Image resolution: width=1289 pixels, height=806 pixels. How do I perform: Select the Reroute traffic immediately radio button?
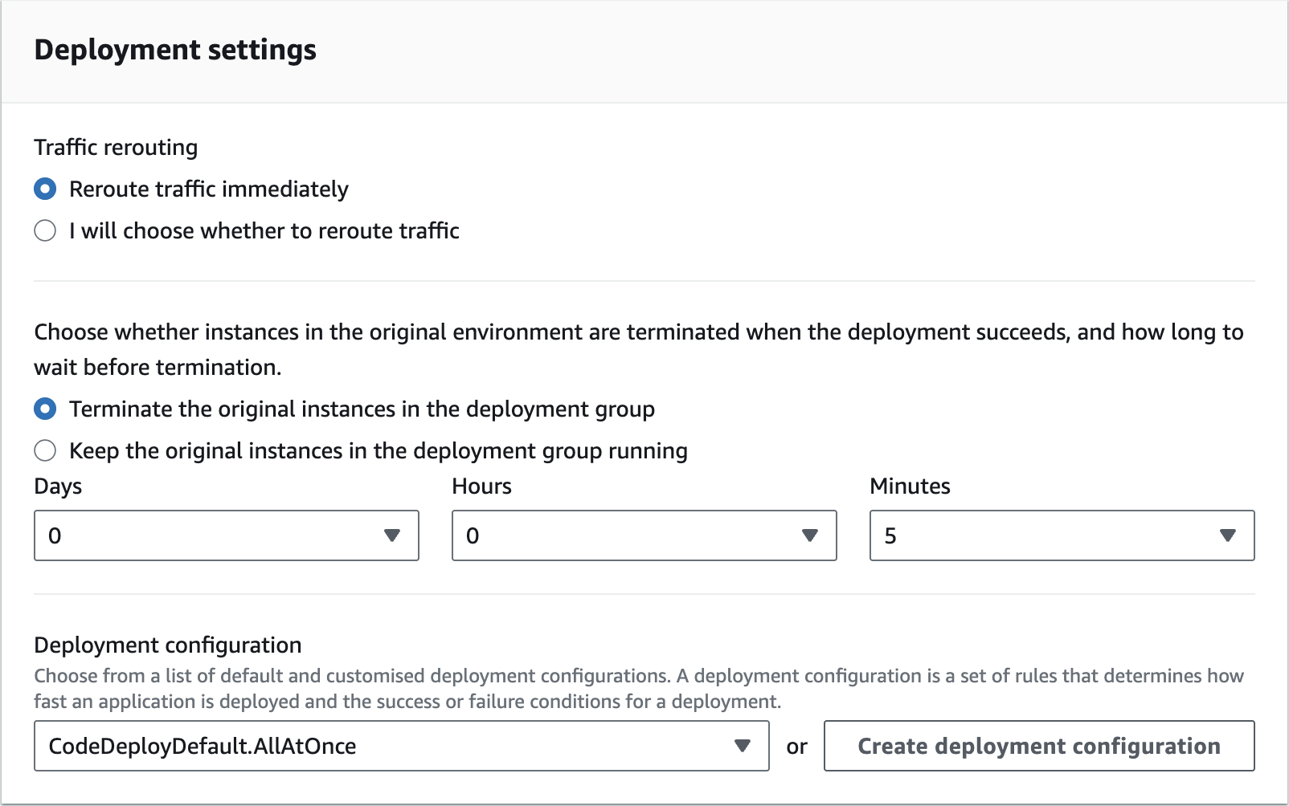[x=45, y=189]
